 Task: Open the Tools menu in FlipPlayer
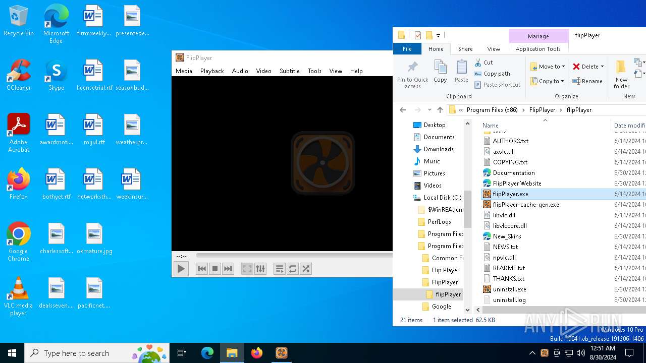coord(314,71)
